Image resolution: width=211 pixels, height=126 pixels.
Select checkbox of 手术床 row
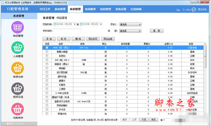[47, 110]
